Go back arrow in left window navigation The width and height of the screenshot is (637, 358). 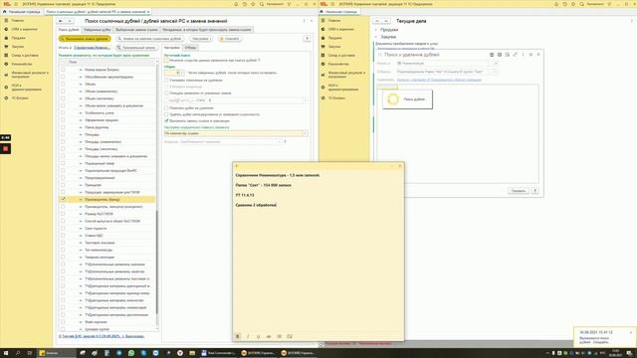61,21
